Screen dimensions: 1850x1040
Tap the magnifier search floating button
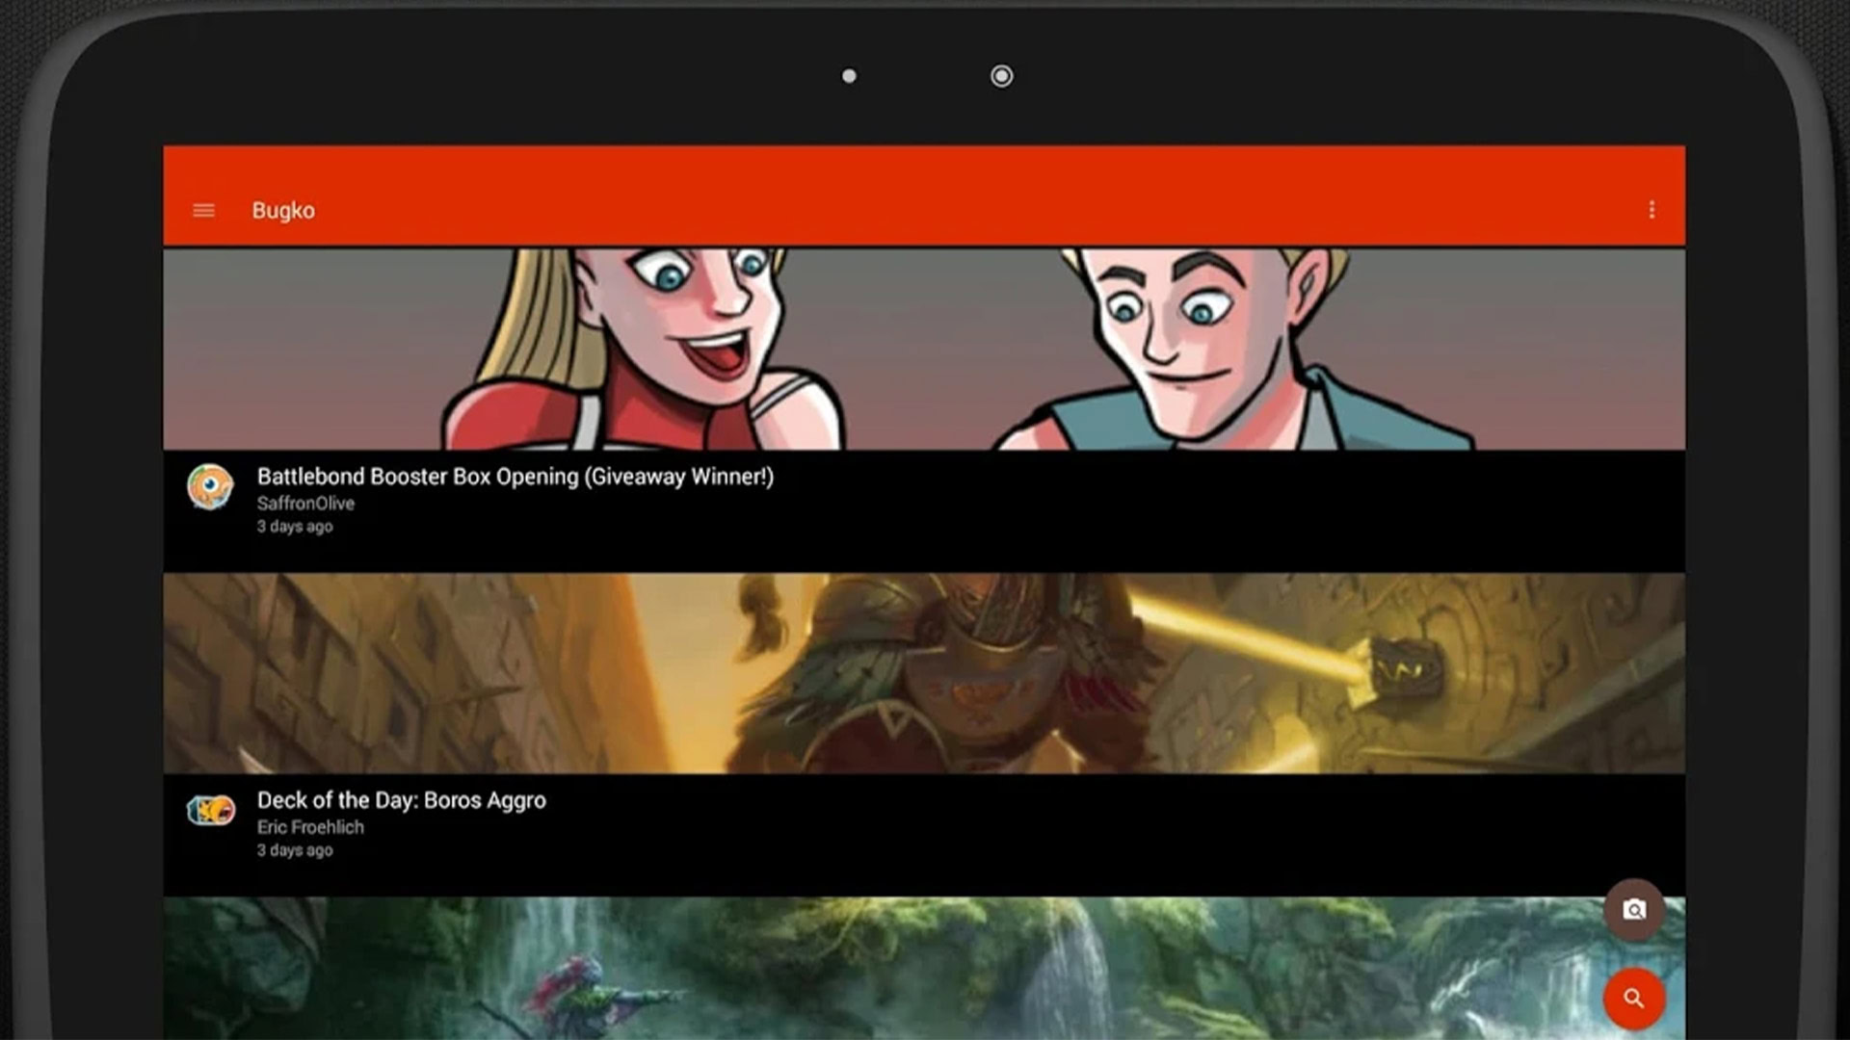coord(1634,999)
